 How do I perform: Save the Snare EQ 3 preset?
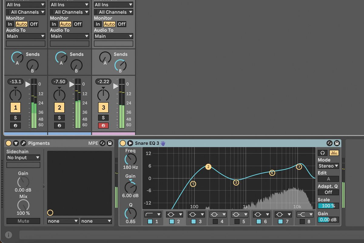(337, 143)
